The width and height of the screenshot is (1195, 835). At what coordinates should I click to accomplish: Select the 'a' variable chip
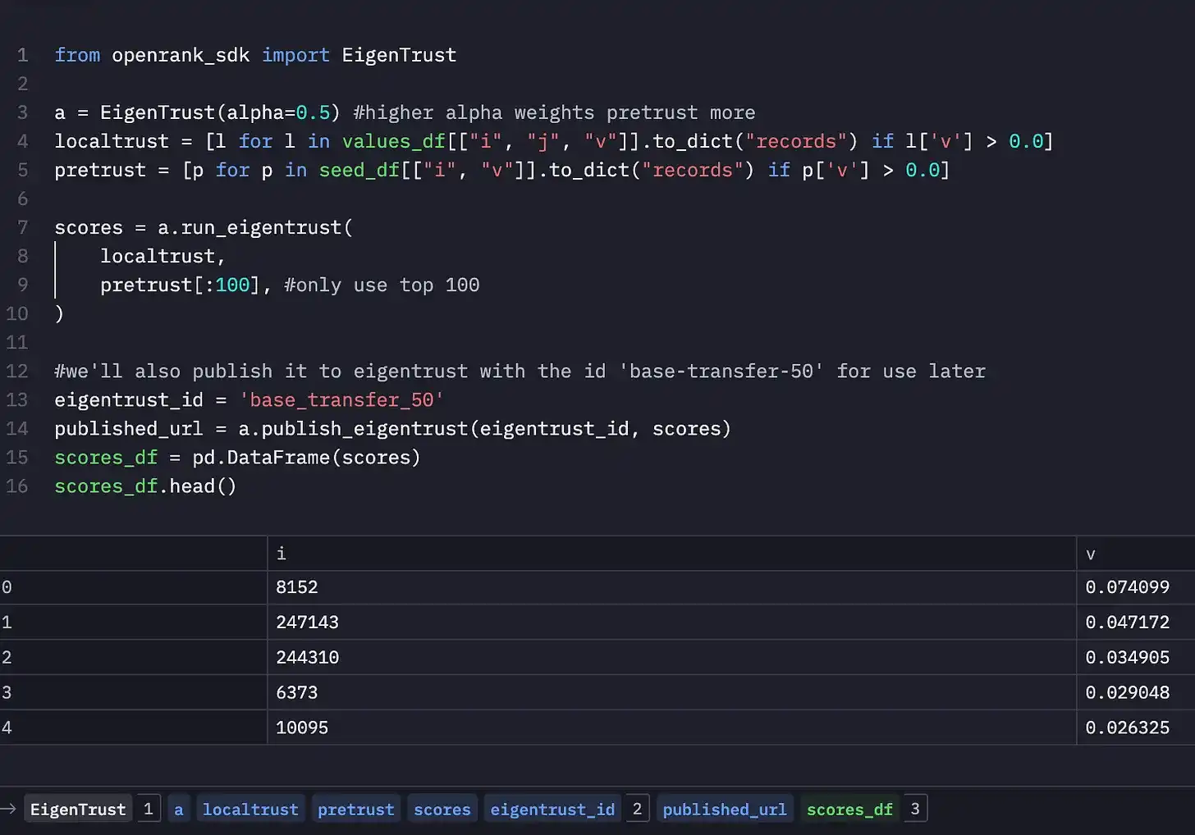178,809
